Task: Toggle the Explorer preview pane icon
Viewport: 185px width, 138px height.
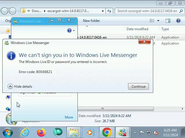Action: click(x=168, y=21)
